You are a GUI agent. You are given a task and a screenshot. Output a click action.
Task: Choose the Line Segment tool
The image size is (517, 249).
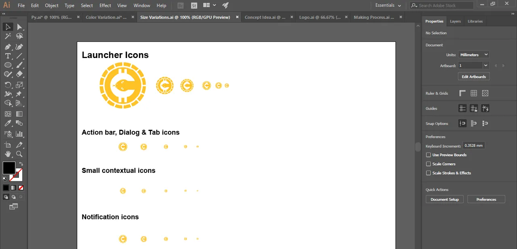click(19, 56)
